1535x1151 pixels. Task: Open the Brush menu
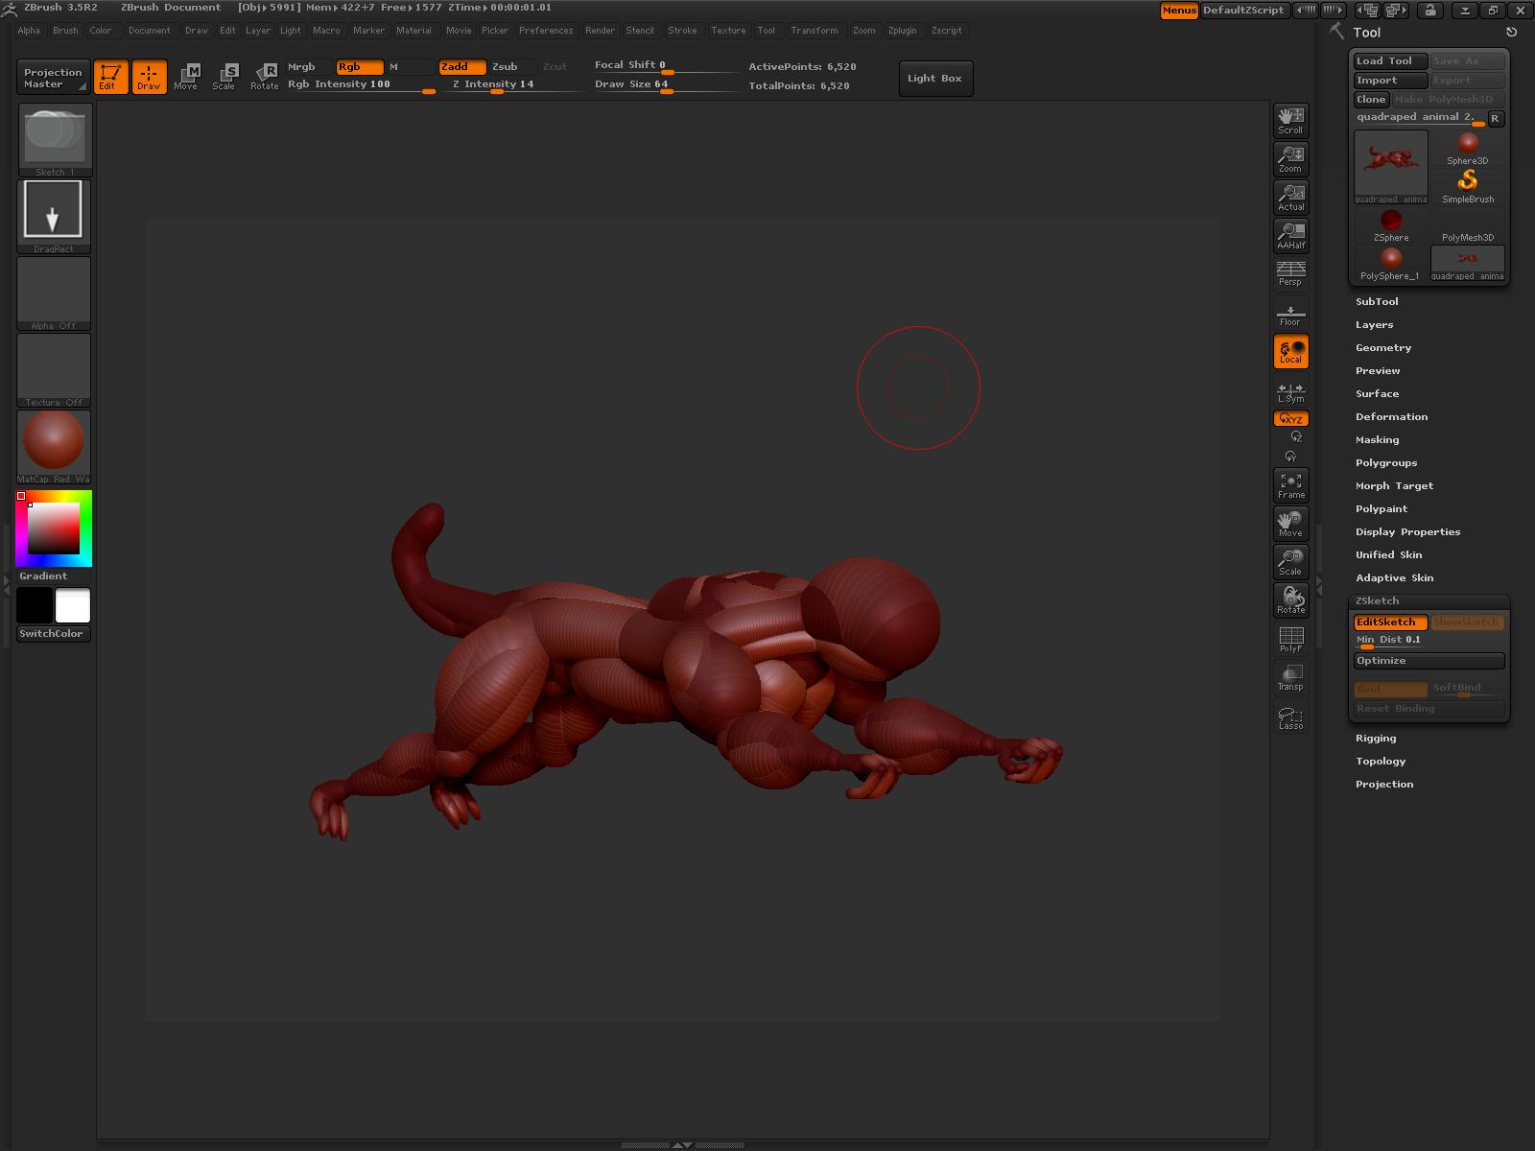tap(65, 31)
